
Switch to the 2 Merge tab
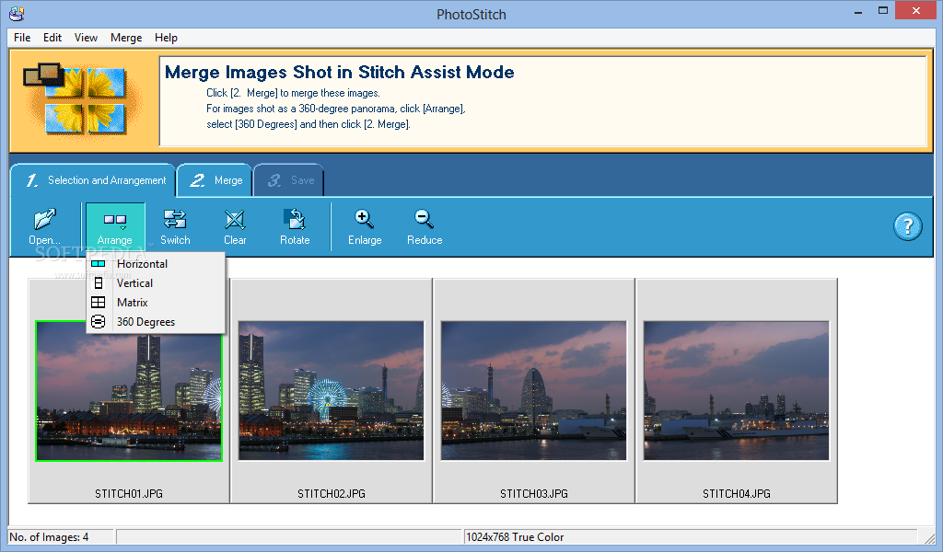[x=215, y=180]
